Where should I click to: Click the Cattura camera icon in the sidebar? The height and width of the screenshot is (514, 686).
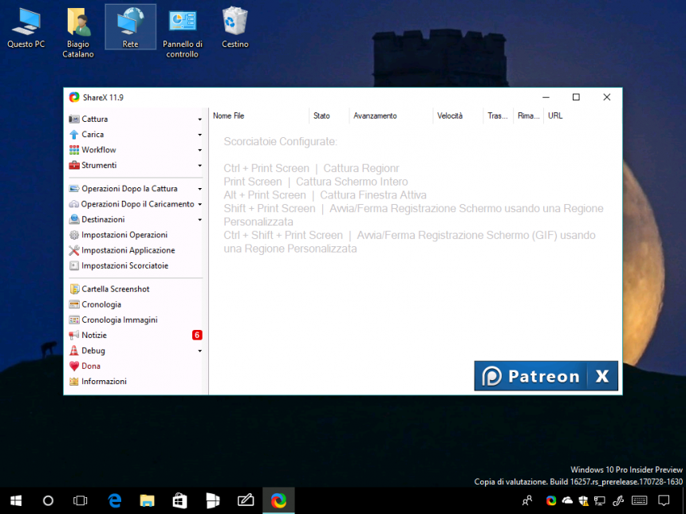tap(74, 119)
